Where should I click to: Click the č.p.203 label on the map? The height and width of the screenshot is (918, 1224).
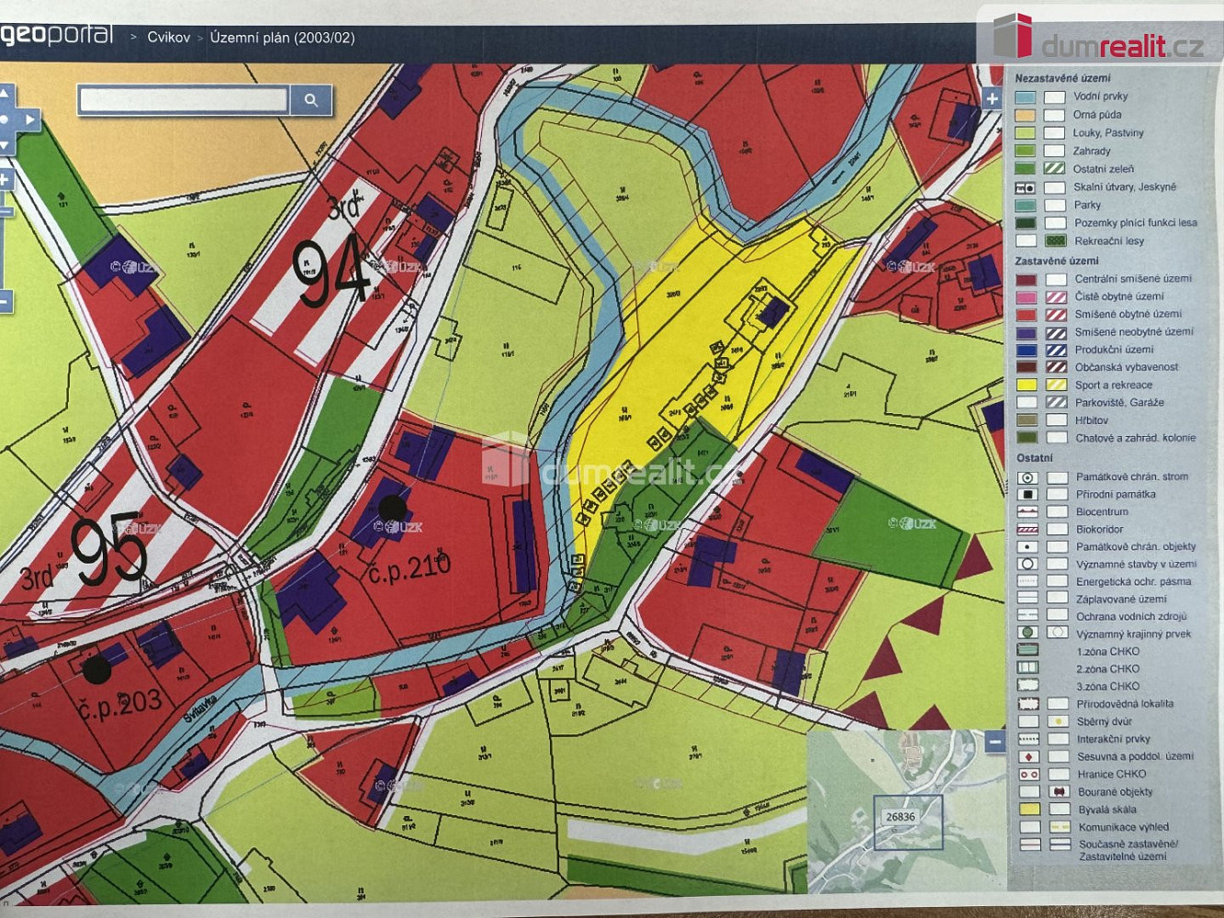(x=120, y=705)
